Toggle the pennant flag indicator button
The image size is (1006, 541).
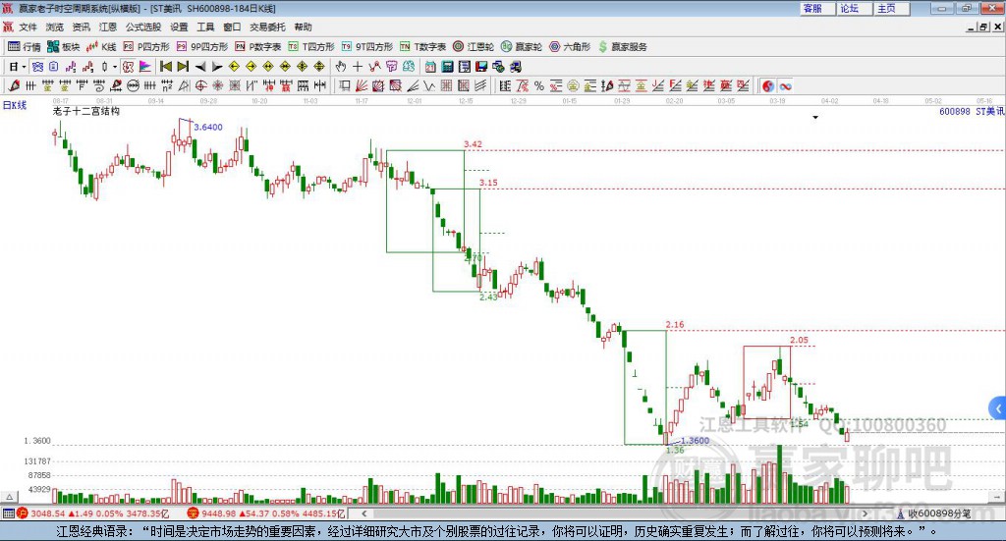point(145,67)
